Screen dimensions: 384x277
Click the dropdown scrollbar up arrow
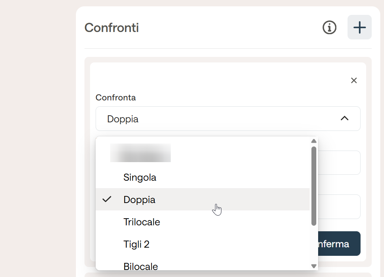point(314,141)
